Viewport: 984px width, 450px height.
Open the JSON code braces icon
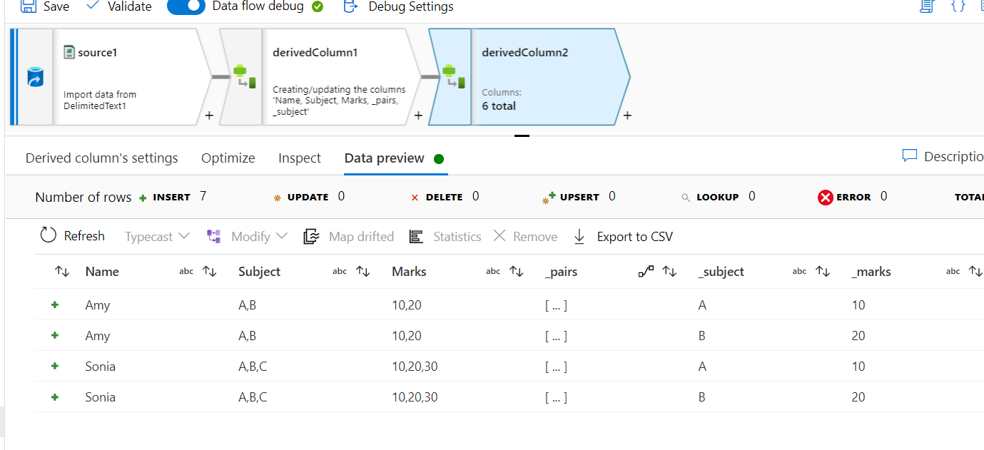point(958,6)
